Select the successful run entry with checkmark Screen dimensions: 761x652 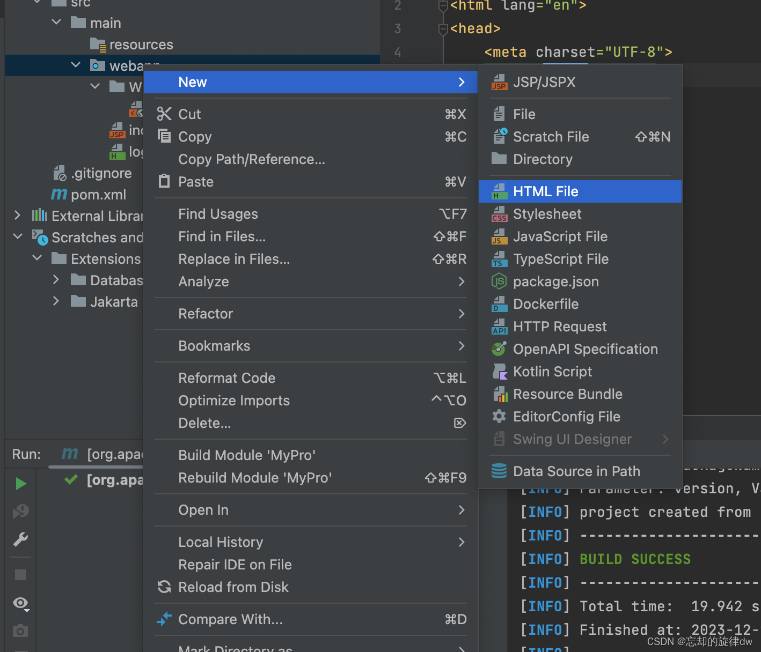click(x=103, y=479)
